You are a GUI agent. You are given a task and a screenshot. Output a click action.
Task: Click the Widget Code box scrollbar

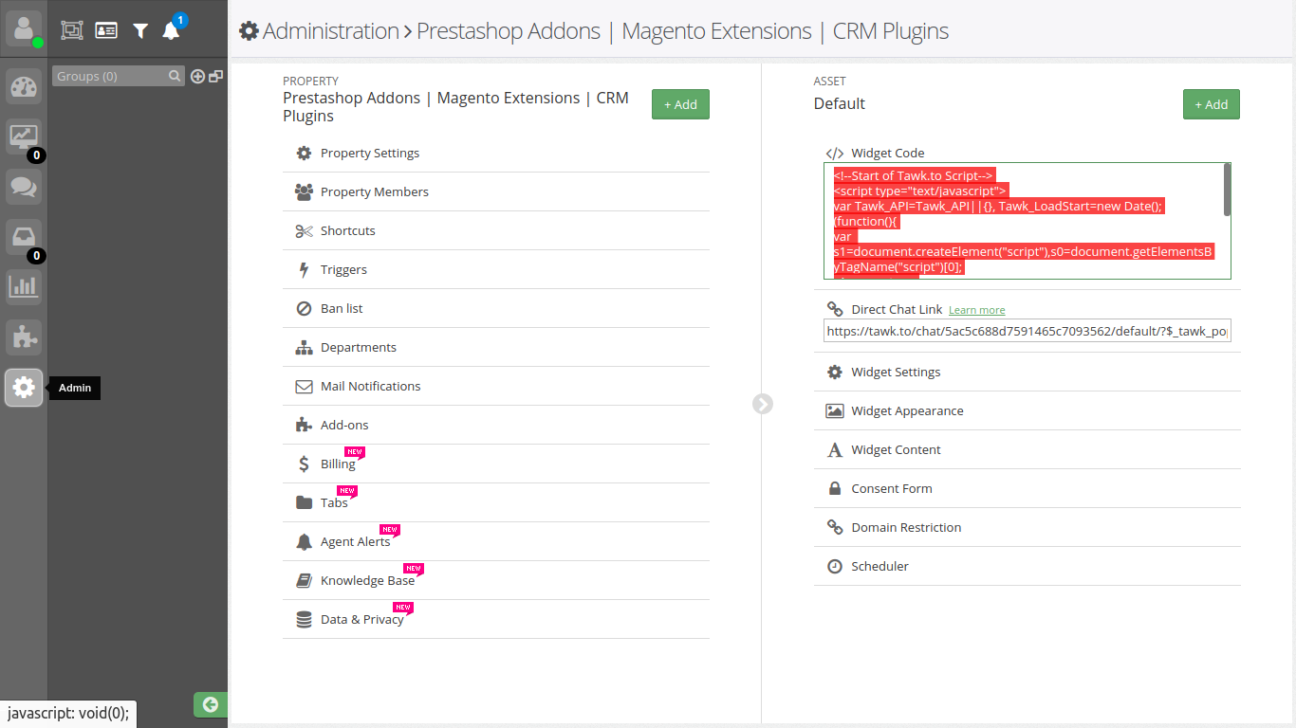click(1228, 190)
